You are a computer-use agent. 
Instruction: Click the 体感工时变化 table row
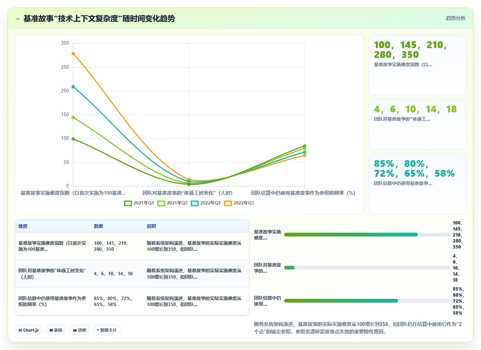(x=132, y=274)
